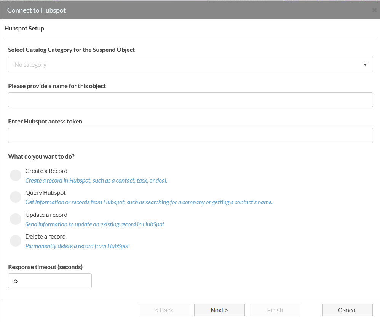Click the 'Connect to Hubspot' dialog title
380x322 pixels.
click(x=36, y=10)
